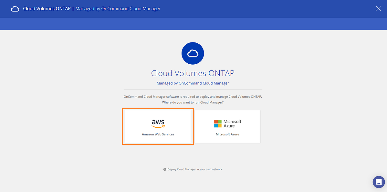
Task: Open Deploy Cloud Manager in your own network
Action: (195, 169)
